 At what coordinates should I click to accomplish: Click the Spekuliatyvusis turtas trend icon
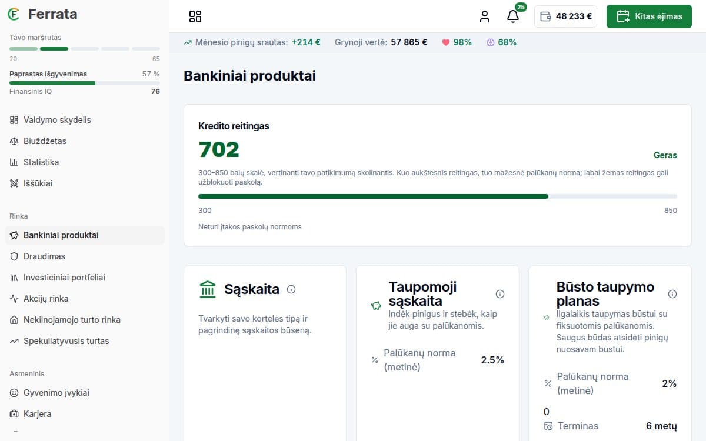14,341
